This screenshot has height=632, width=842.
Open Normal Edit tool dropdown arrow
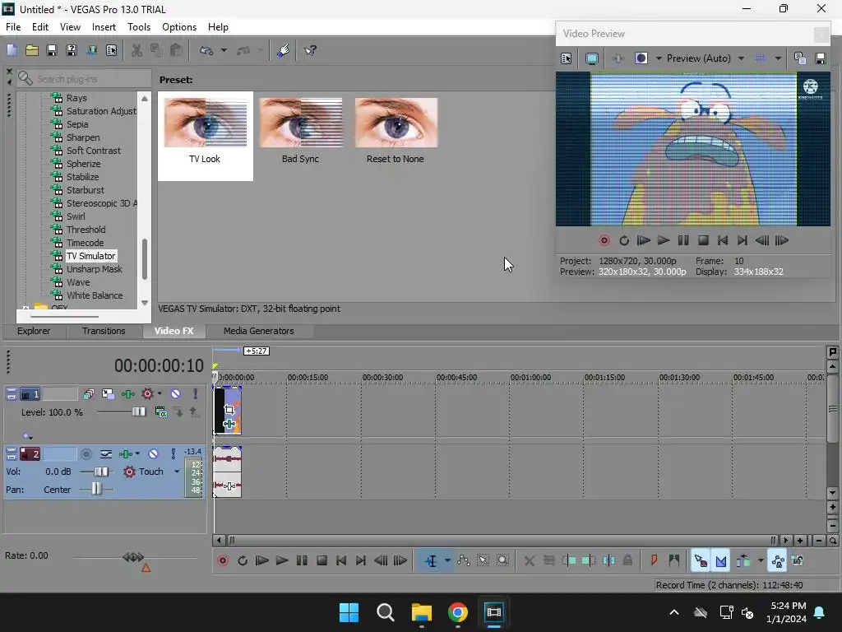tap(447, 560)
